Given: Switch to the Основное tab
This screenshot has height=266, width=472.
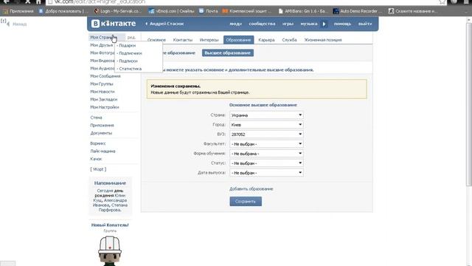Looking at the screenshot, I should [156, 40].
